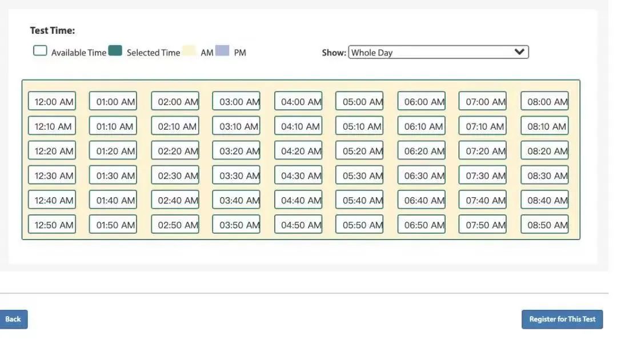
Task: Pick the 04:40 AM time
Action: click(298, 200)
